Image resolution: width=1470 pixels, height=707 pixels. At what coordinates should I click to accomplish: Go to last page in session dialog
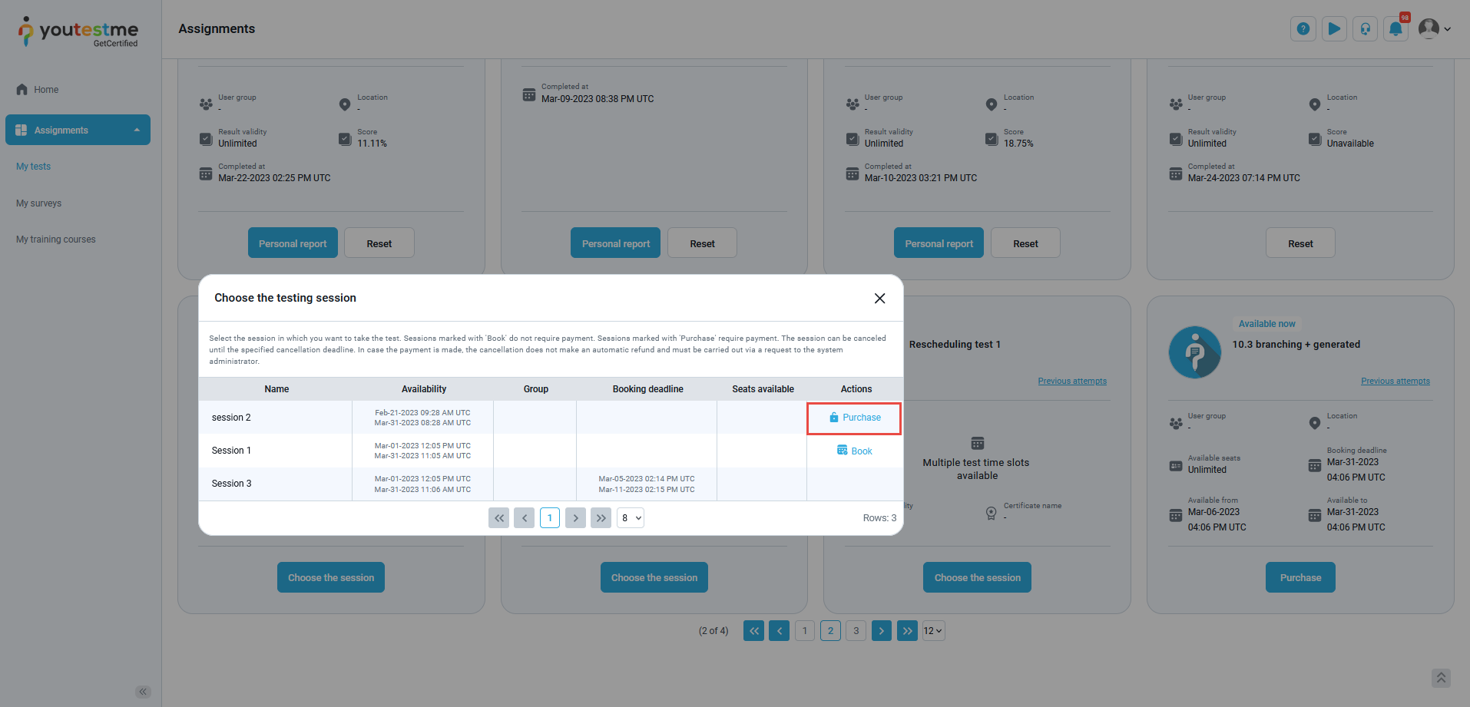point(601,518)
